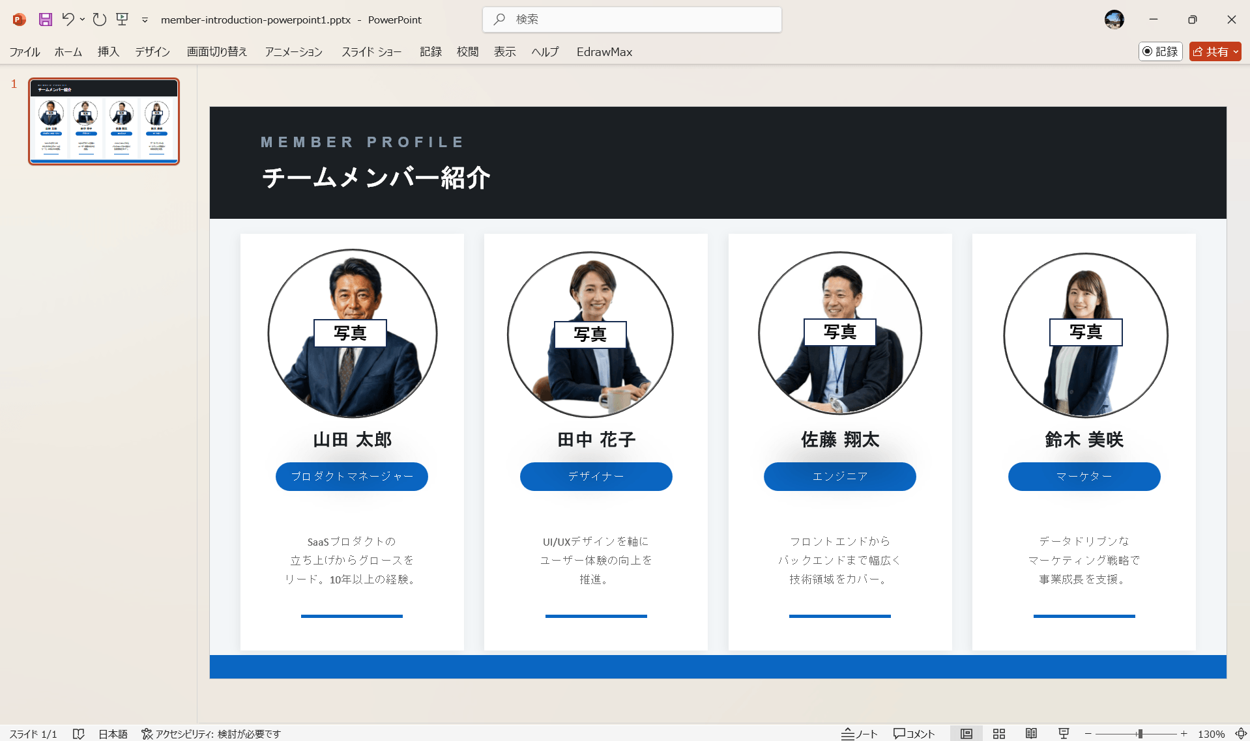
Task: Open the 共有 dropdown menu
Action: coord(1237,51)
